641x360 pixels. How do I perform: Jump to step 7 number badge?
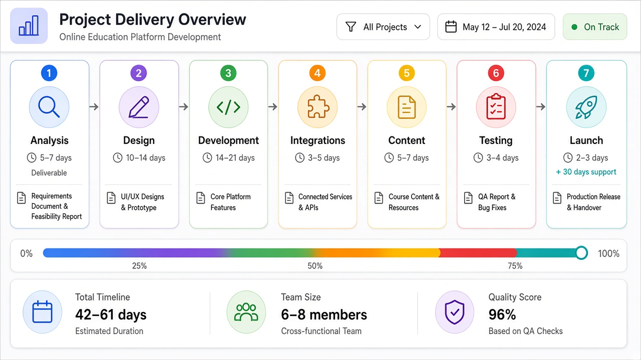pos(586,73)
